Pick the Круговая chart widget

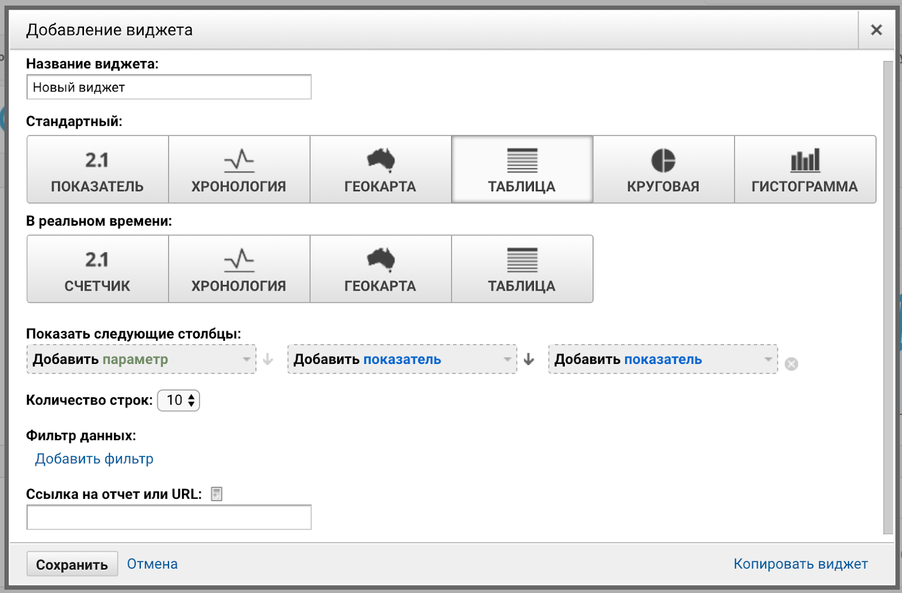tap(664, 169)
